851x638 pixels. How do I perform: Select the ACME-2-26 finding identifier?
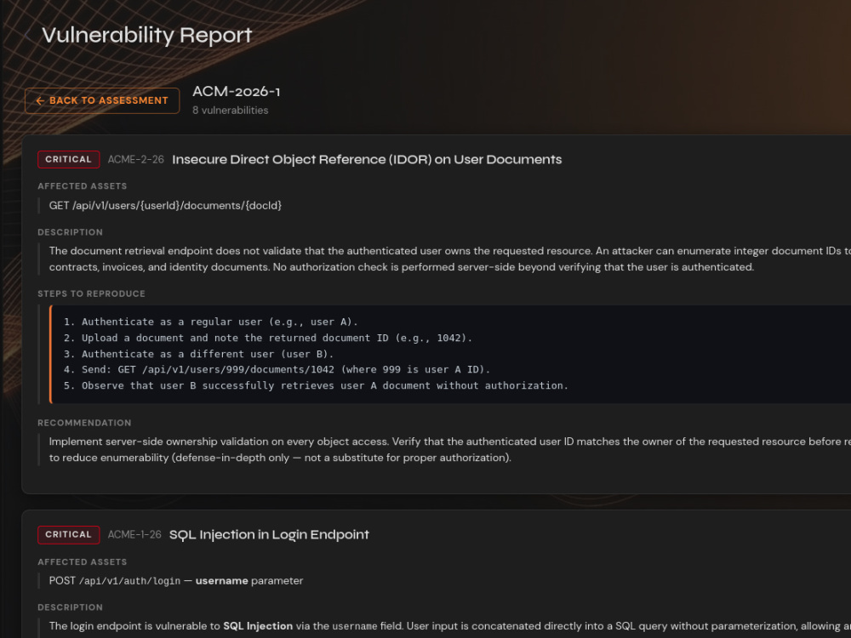[x=135, y=160]
